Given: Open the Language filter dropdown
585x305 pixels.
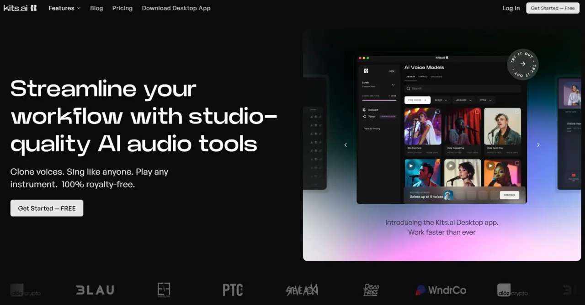Looking at the screenshot, I should (463, 100).
